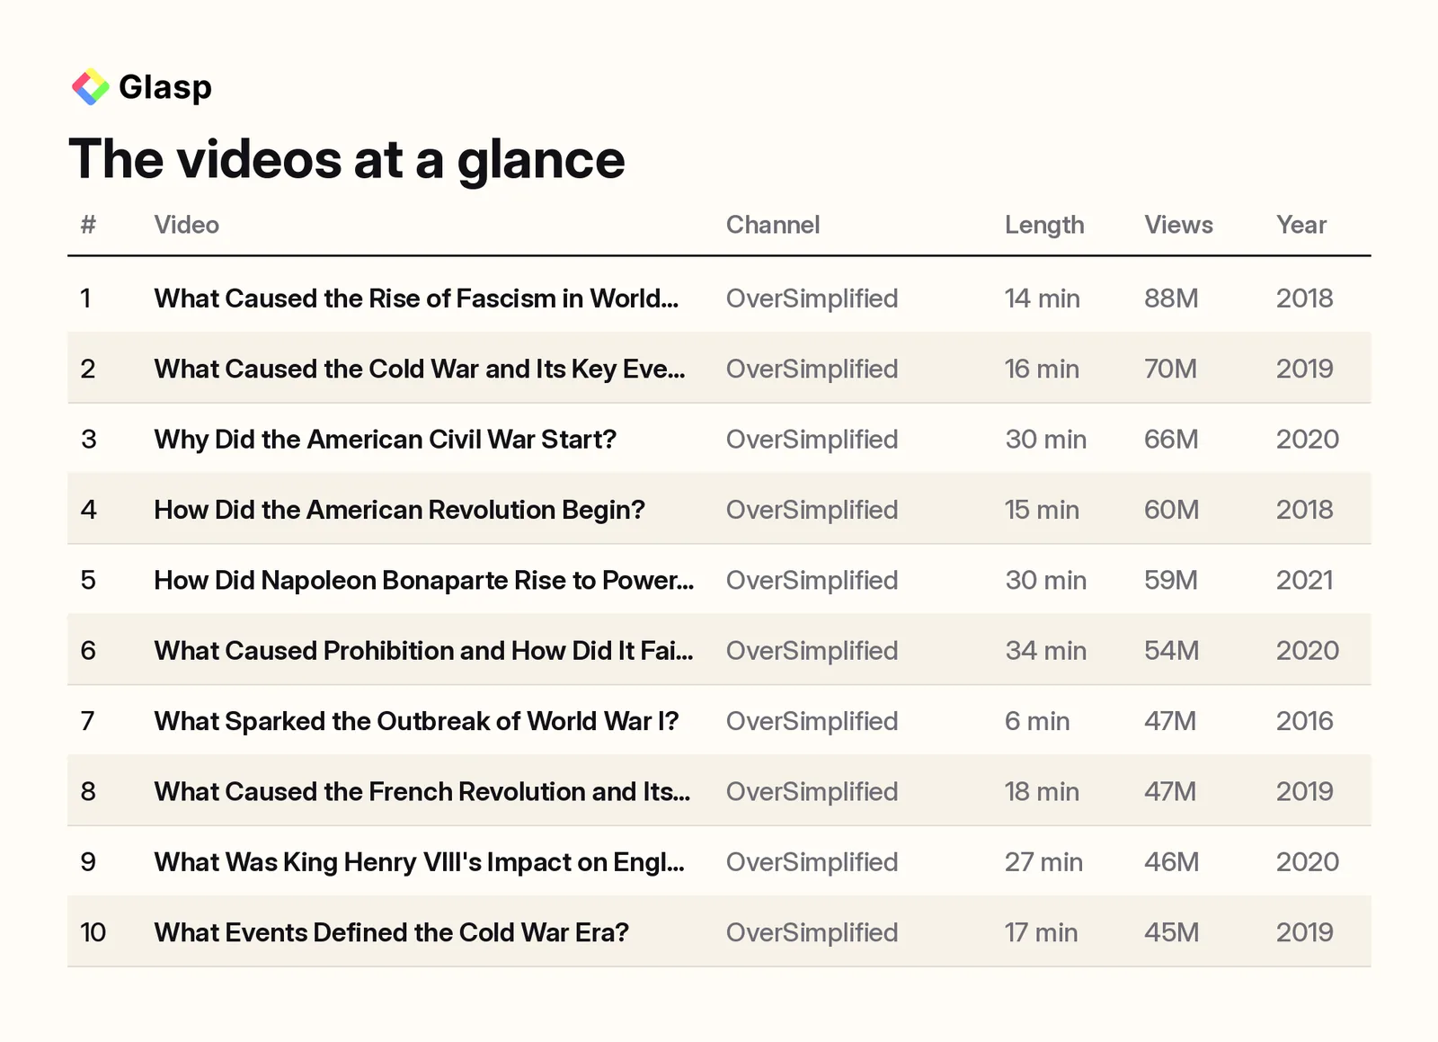Image resolution: width=1438 pixels, height=1042 pixels.
Task: Click the 2016 year value
Action: (x=1305, y=721)
